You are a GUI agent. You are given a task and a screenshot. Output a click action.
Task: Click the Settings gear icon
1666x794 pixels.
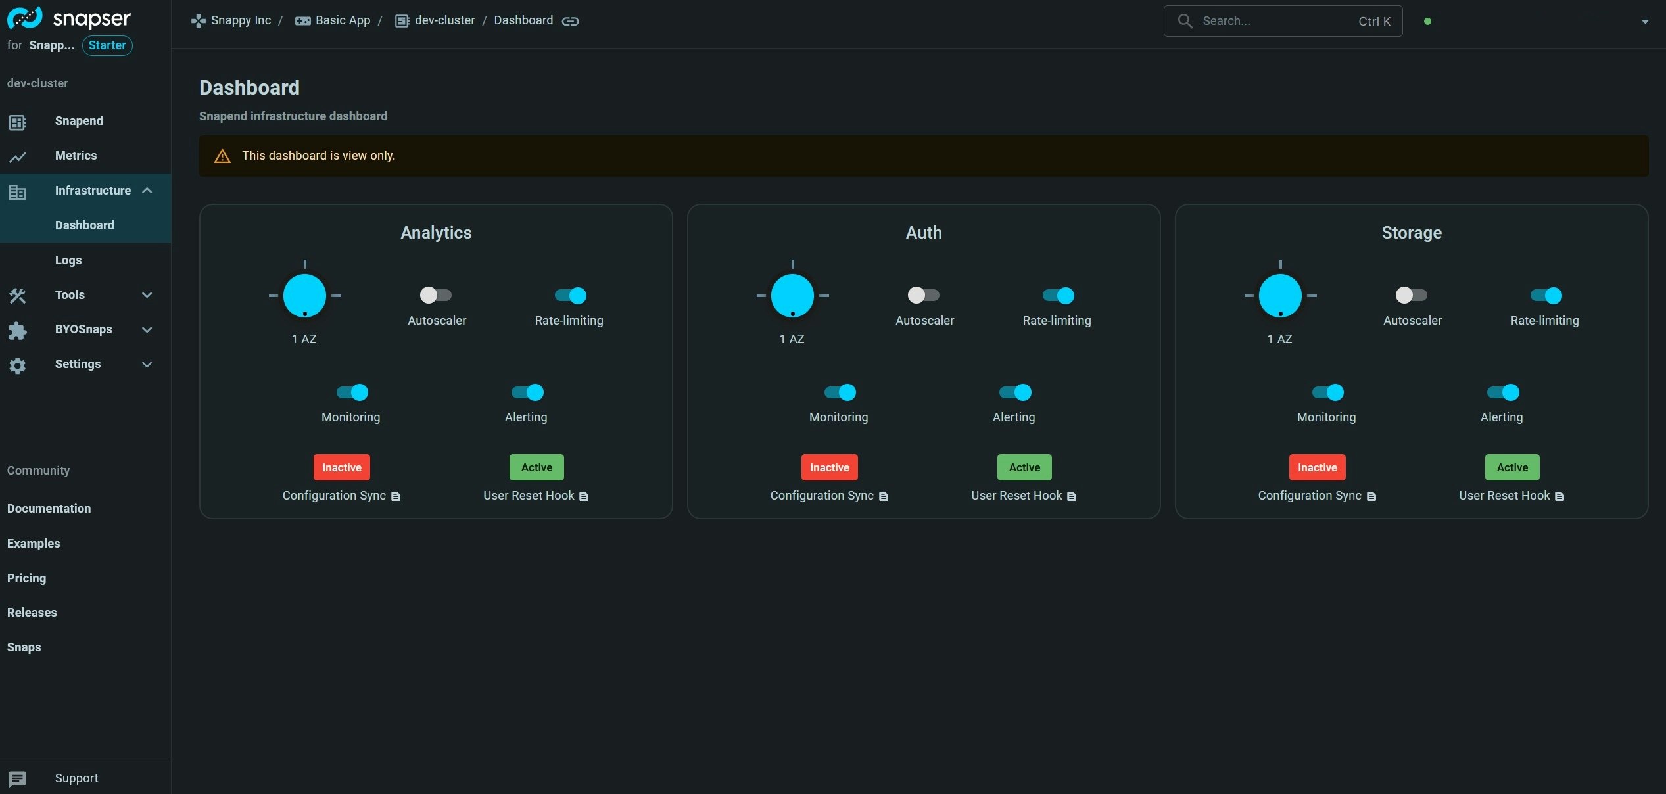16,365
